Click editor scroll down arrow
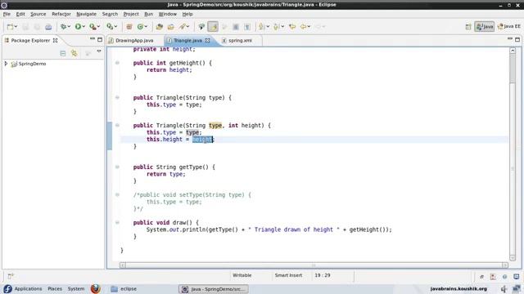Viewport: 524px width, 294px height. coord(513,258)
